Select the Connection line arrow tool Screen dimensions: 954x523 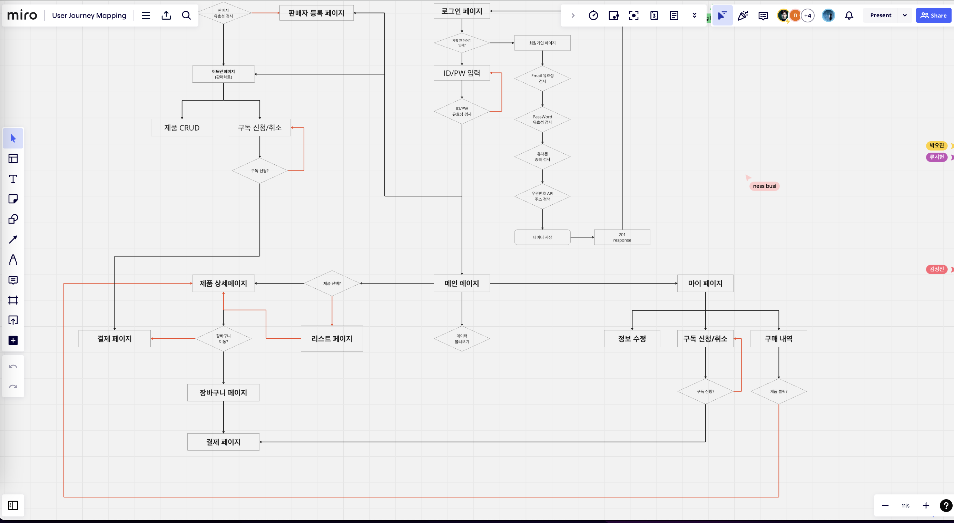click(13, 239)
